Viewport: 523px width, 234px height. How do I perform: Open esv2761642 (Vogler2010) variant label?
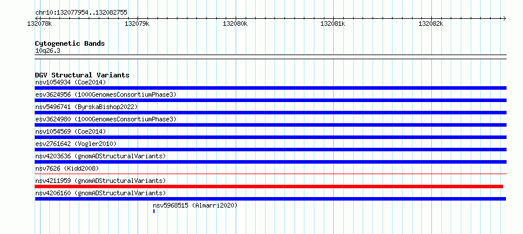click(76, 144)
